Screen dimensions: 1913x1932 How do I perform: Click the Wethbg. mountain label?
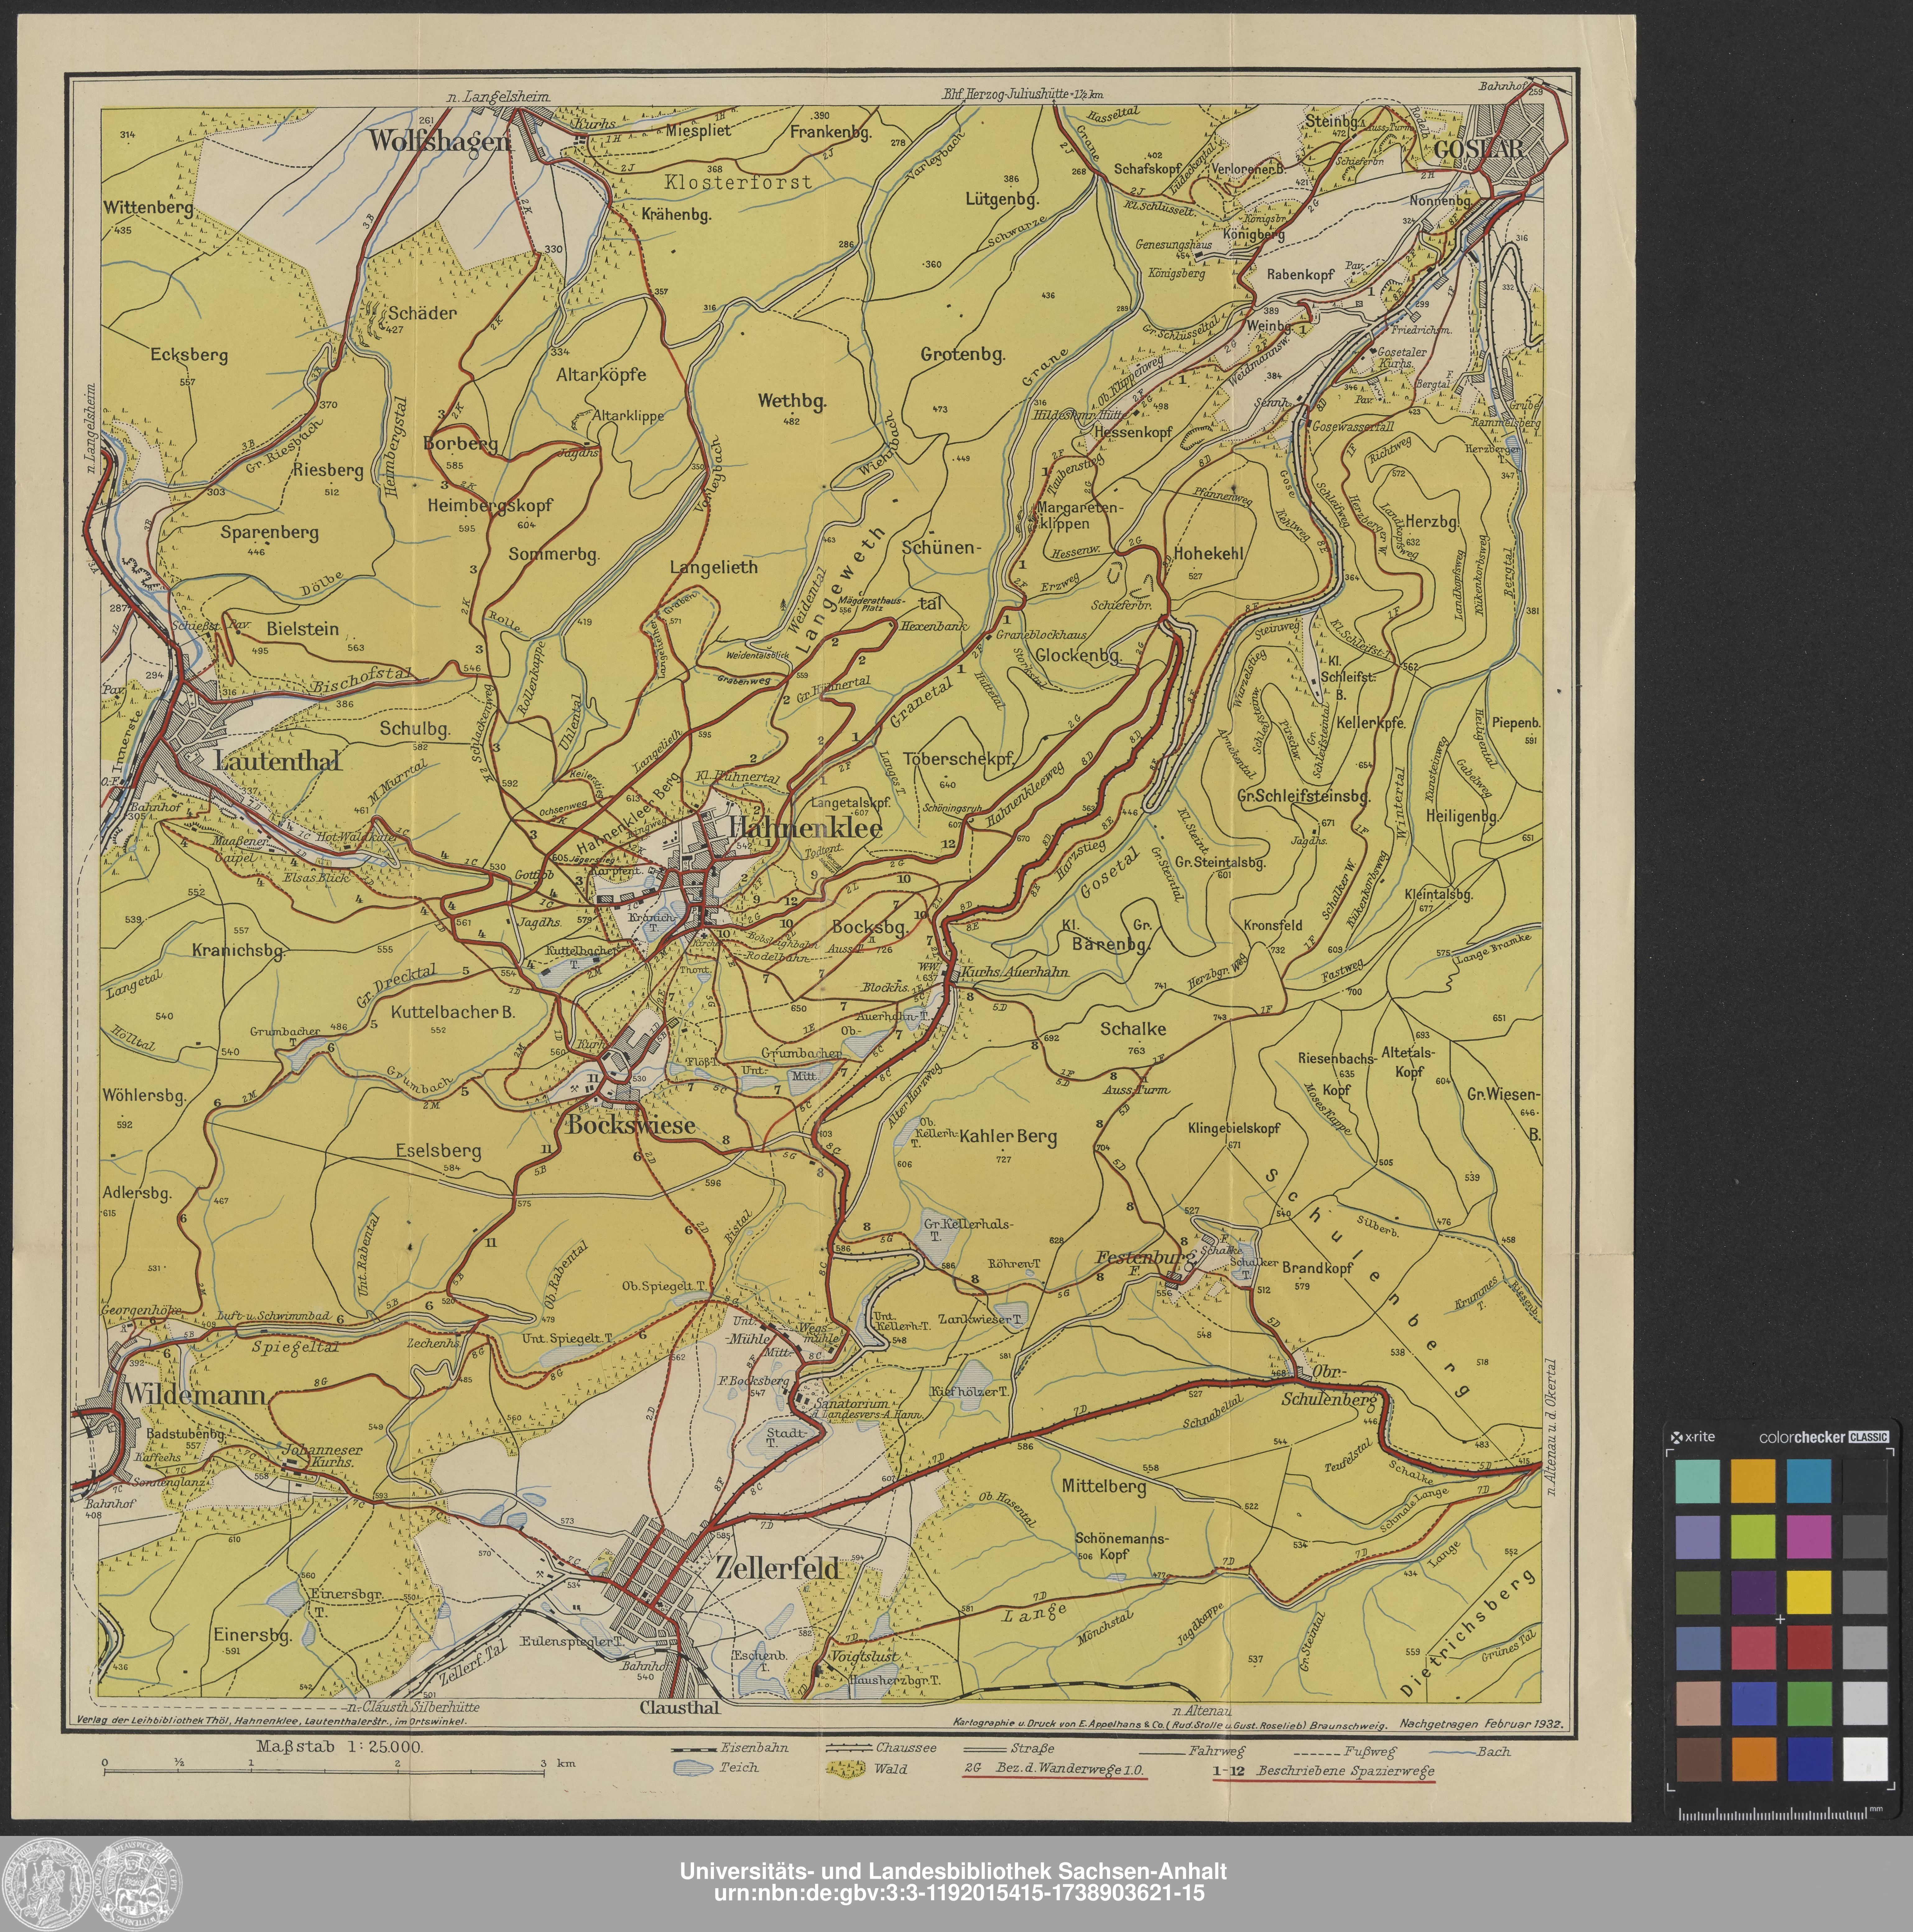pos(792,401)
